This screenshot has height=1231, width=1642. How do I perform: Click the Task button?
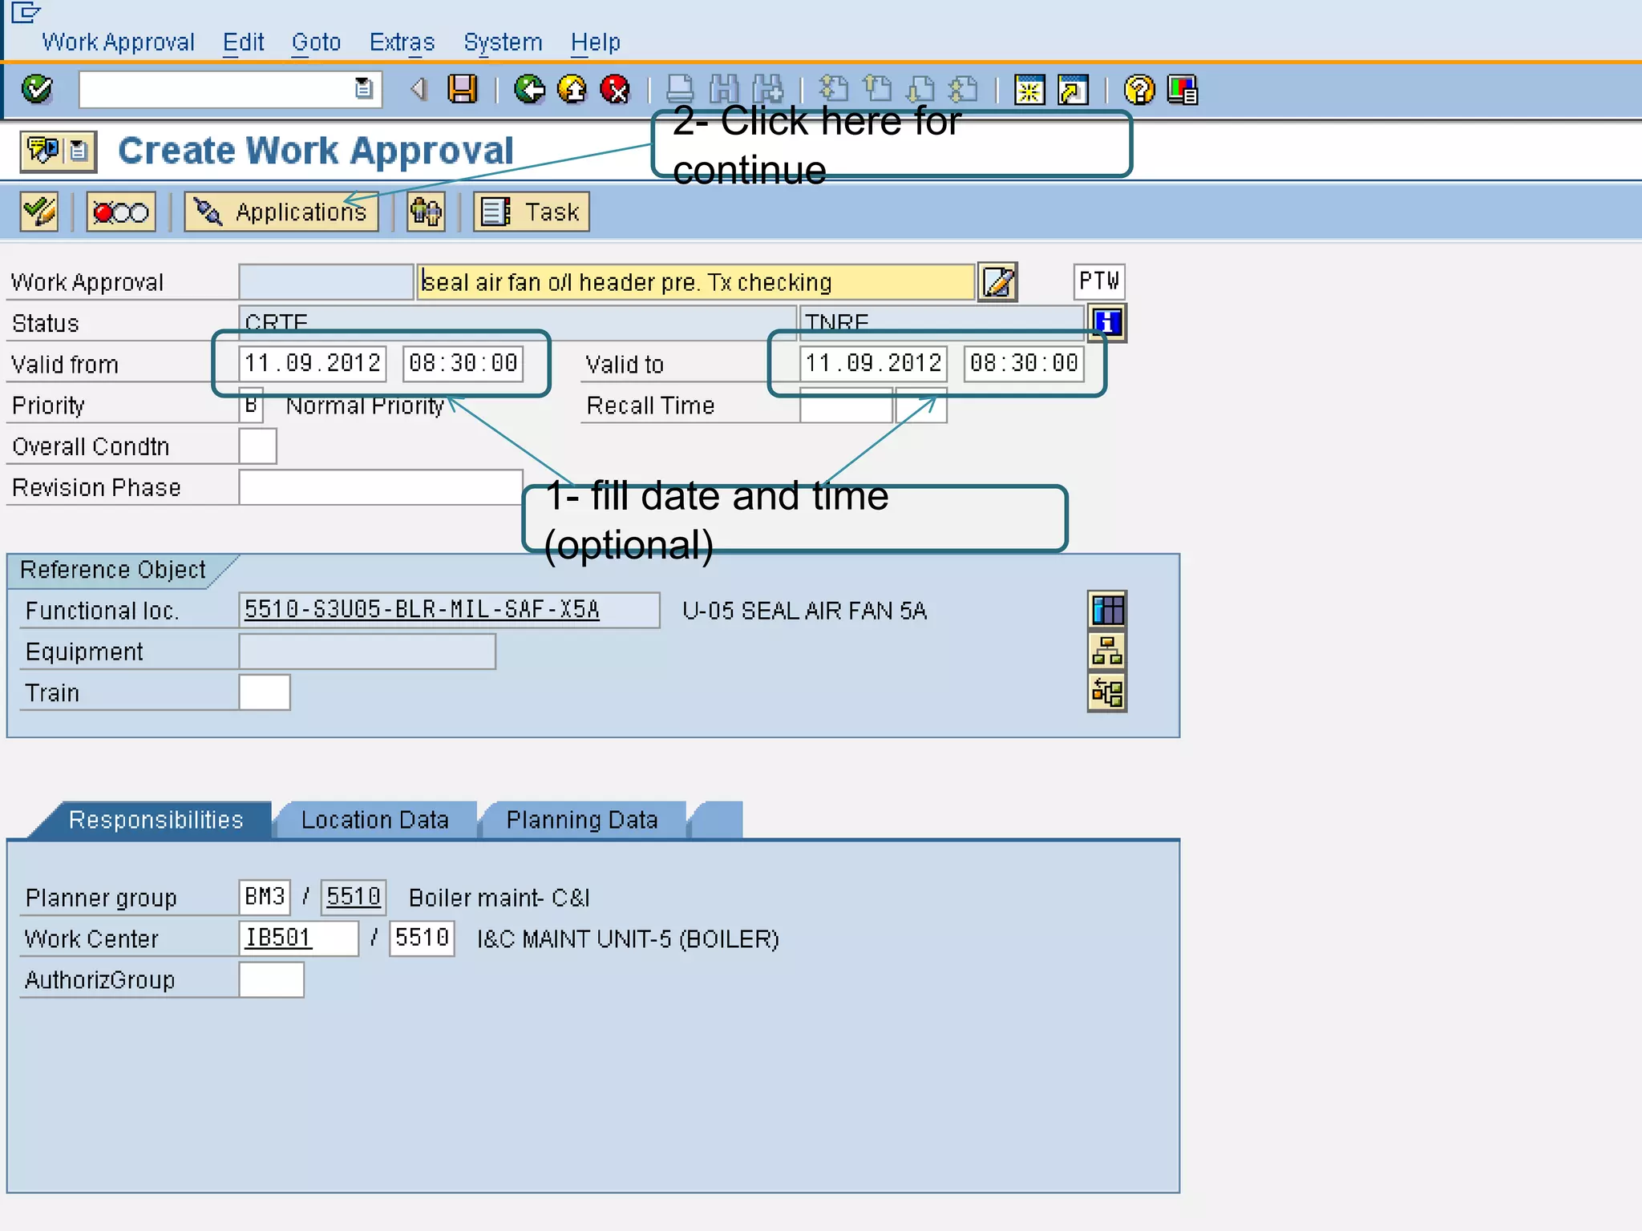pos(532,212)
